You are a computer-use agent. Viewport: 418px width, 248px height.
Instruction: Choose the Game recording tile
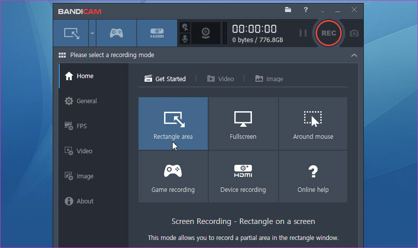[x=173, y=177]
